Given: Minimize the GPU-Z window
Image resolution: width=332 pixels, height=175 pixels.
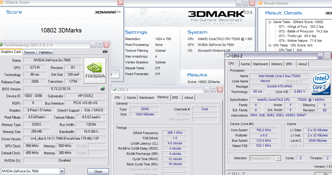Looking at the screenshot, I should [93, 45].
